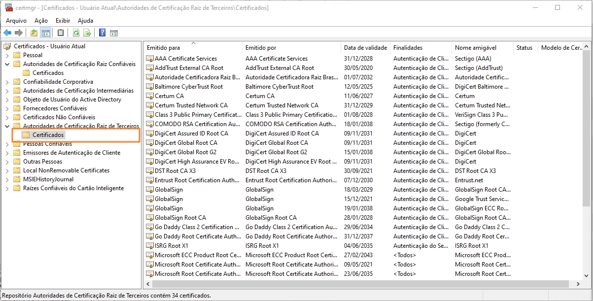Expand the Certificados Não Confiáveis node

point(7,117)
